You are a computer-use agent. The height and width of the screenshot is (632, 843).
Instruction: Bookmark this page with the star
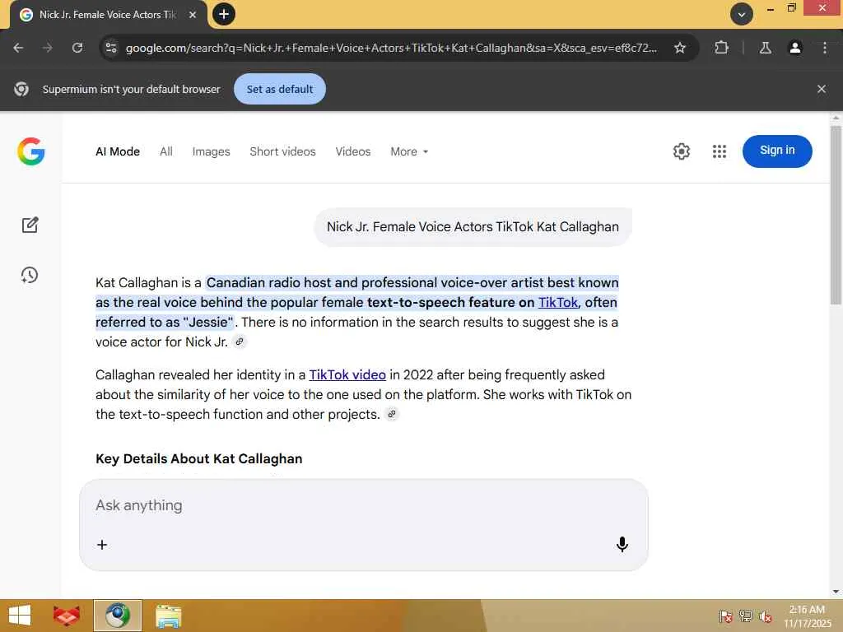click(x=679, y=48)
